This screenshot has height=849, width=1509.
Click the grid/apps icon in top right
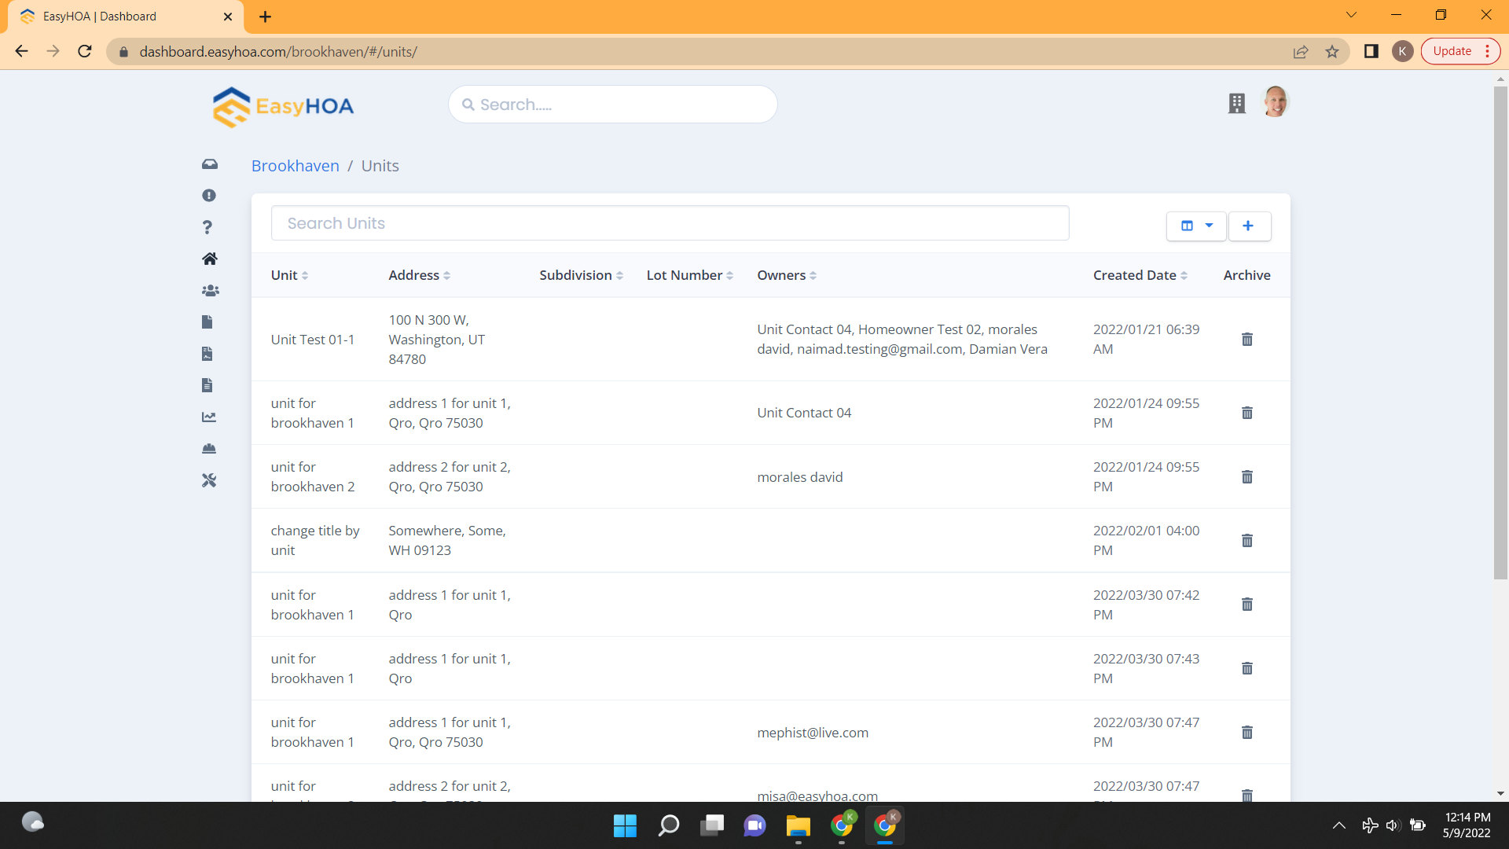(1236, 103)
